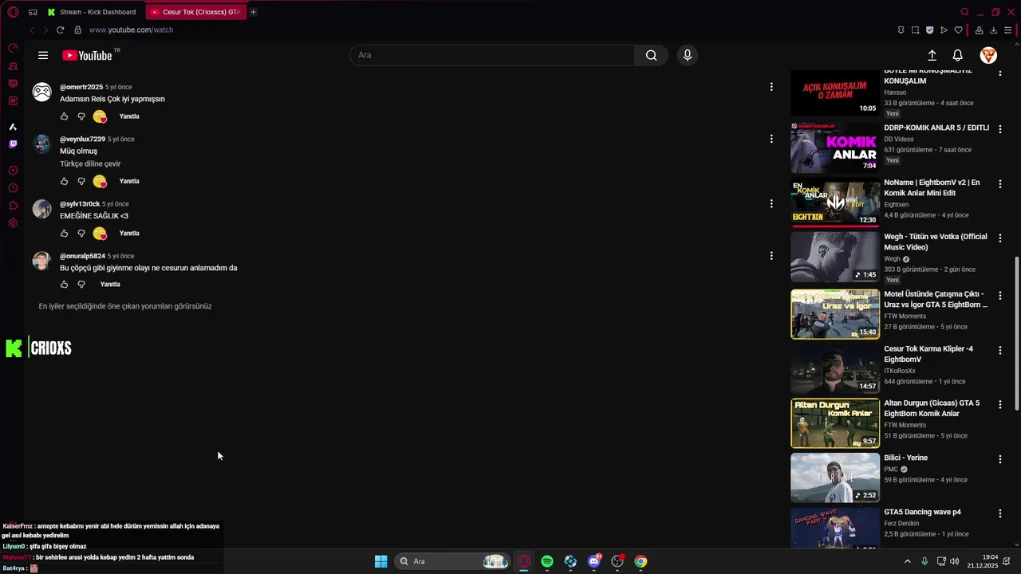Open Opera main menu logo
This screenshot has height=574, width=1021.
13,12
